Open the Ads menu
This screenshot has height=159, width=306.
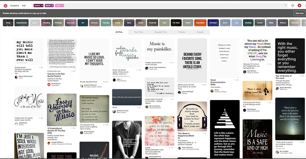pos(24,6)
